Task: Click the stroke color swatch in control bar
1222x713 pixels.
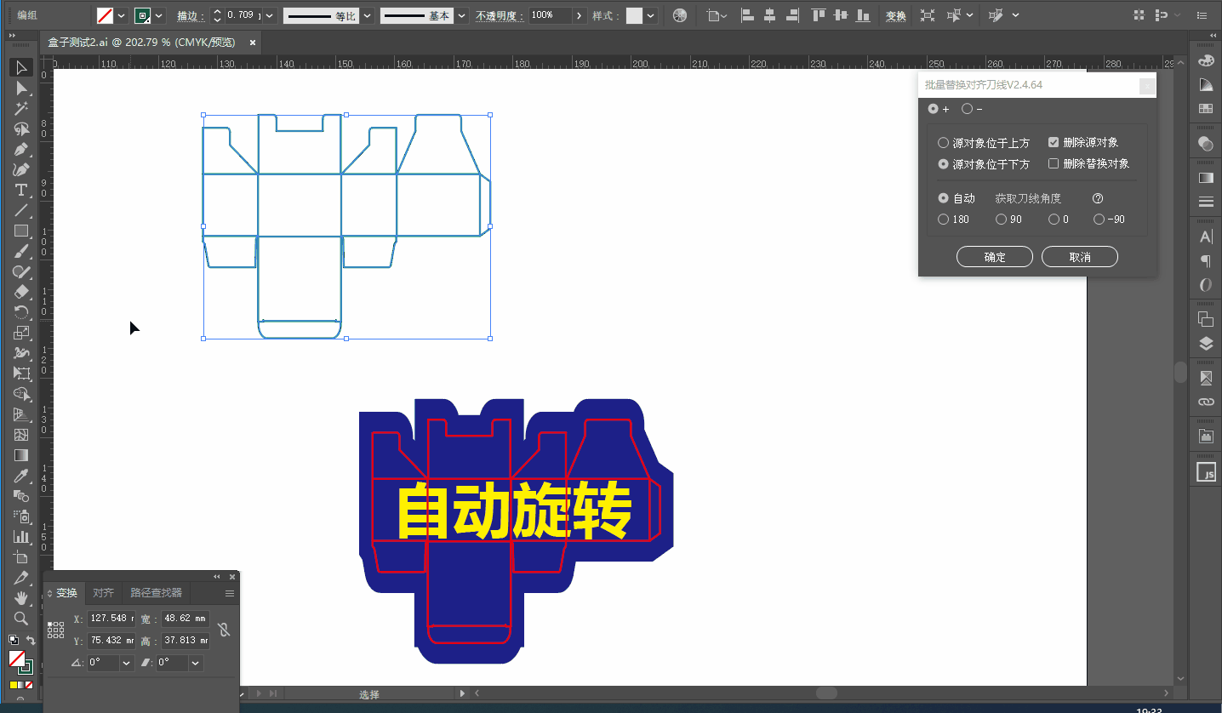Action: pyautogui.click(x=142, y=15)
